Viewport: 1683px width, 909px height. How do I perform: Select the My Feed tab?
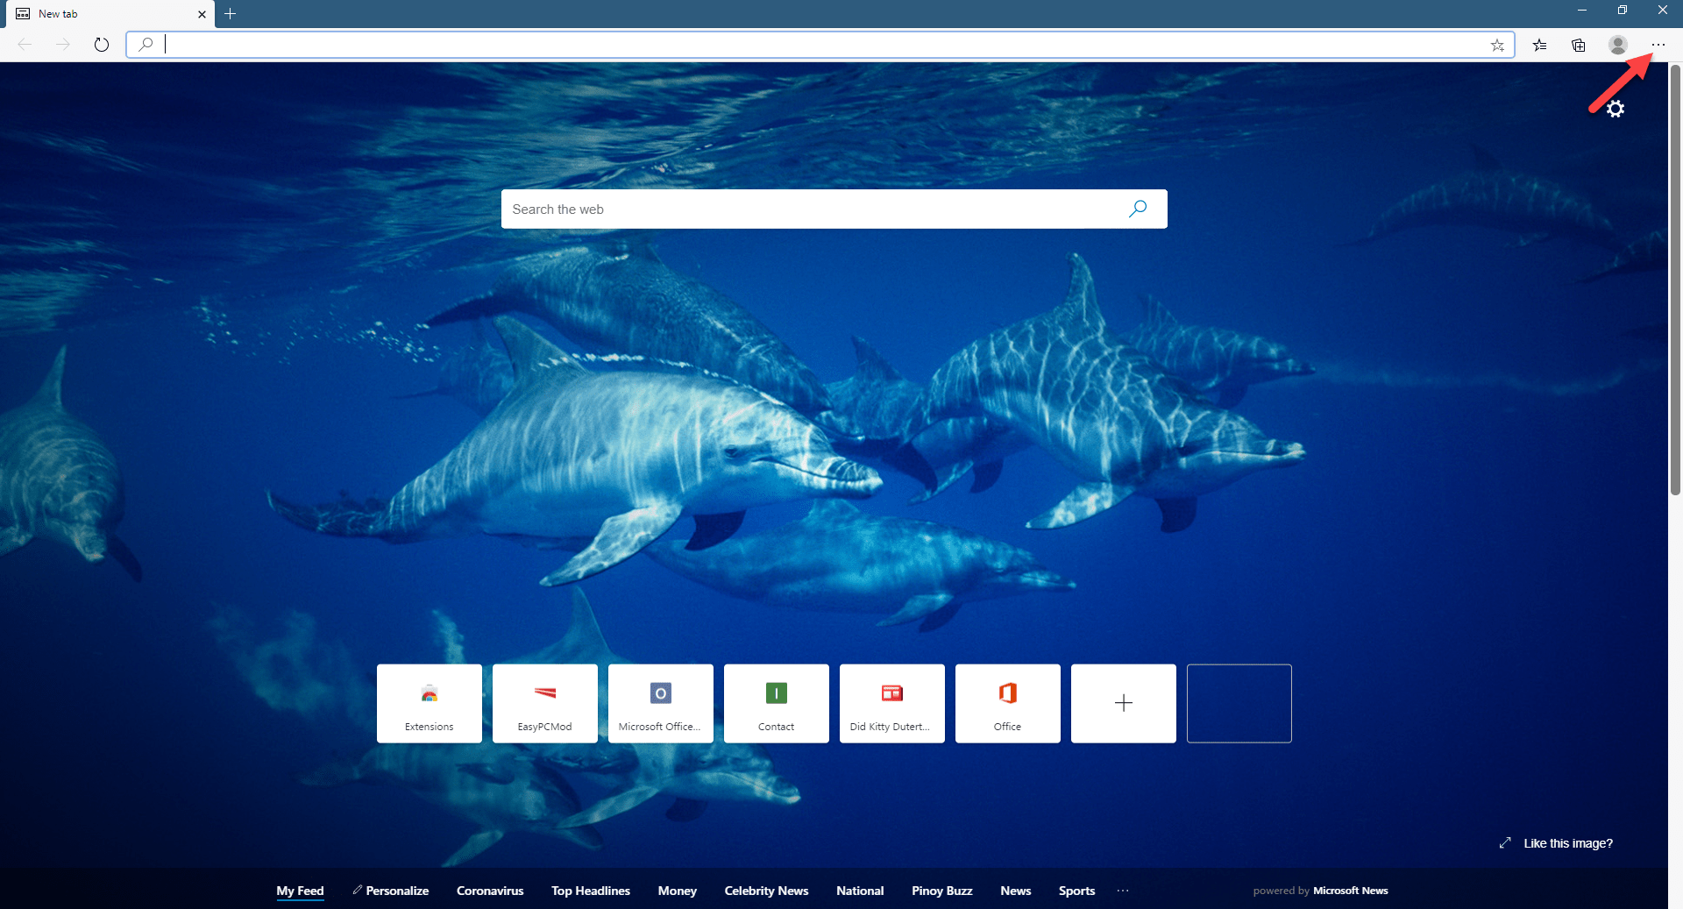(x=300, y=891)
